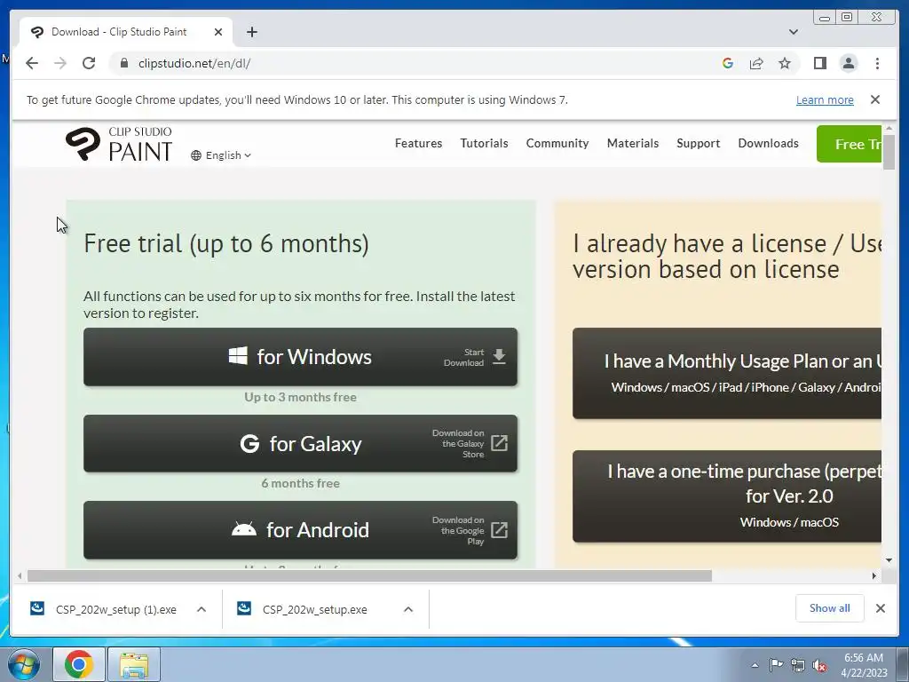909x682 pixels.
Task: Click the padlock site info icon
Action: coord(123,63)
